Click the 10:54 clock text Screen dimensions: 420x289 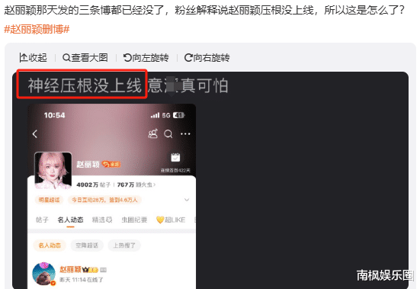click(x=54, y=115)
